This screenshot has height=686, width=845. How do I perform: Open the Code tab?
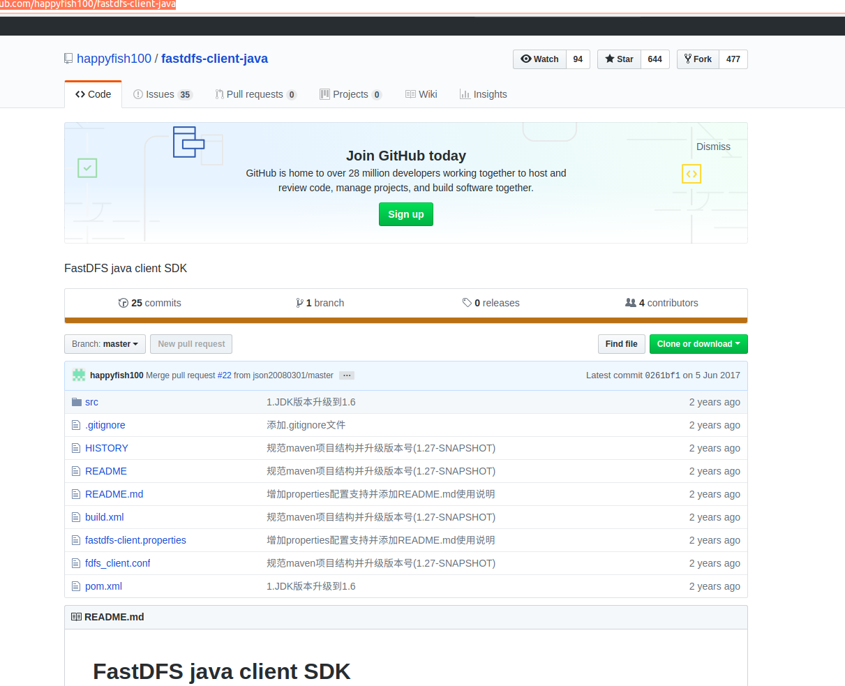pyautogui.click(x=94, y=94)
